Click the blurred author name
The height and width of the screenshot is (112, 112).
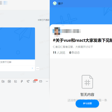click(71, 31)
